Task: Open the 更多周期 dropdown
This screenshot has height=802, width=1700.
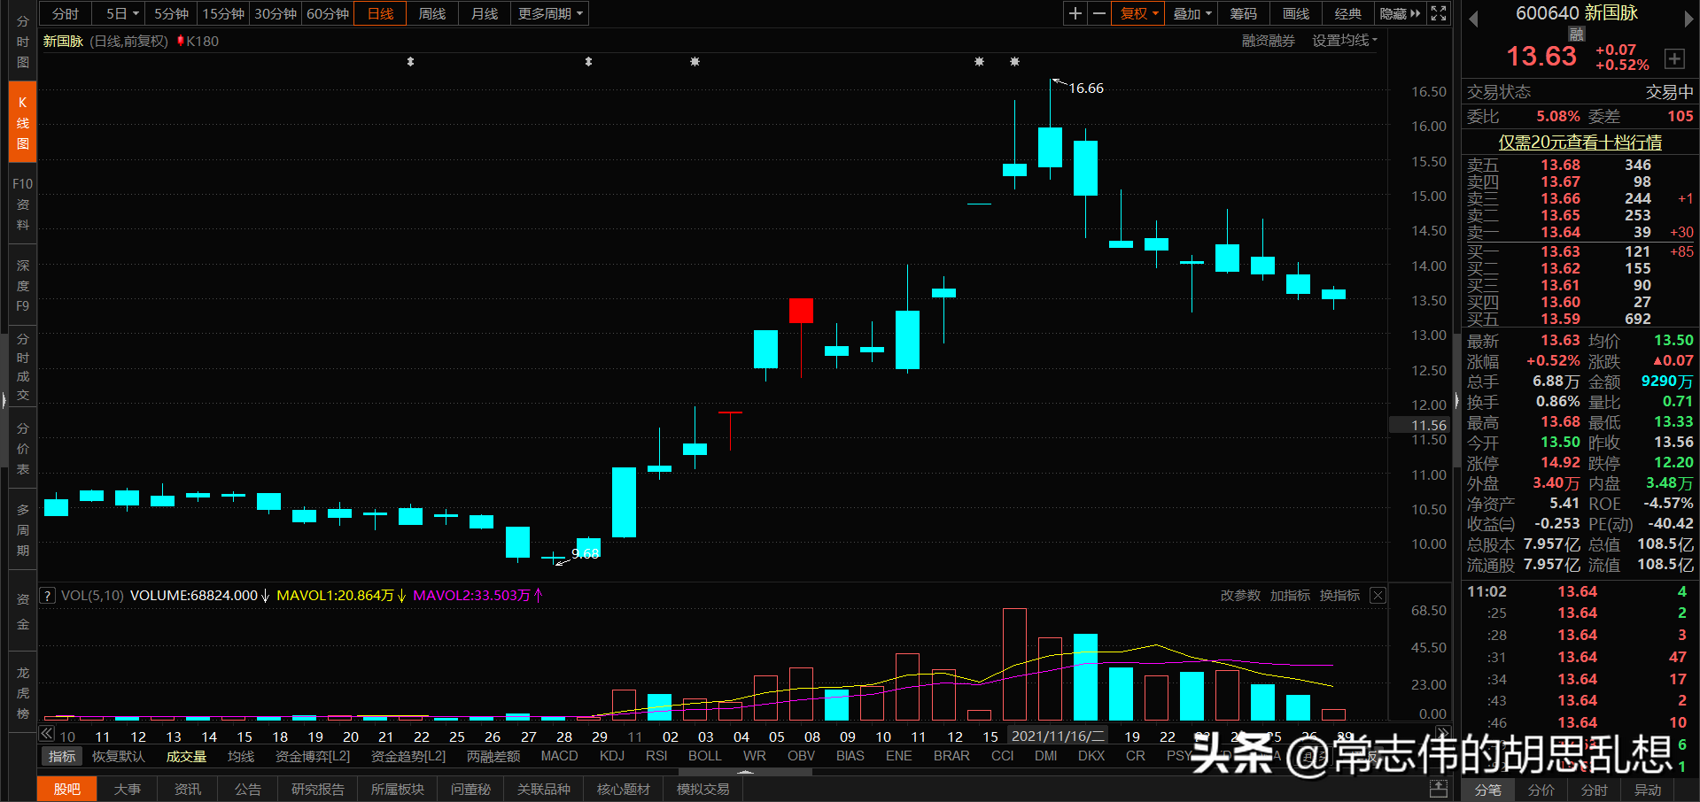Action: coord(548,13)
